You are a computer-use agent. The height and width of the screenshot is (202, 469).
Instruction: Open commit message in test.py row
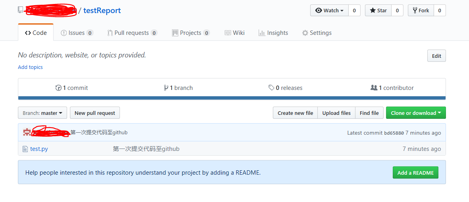(x=146, y=149)
